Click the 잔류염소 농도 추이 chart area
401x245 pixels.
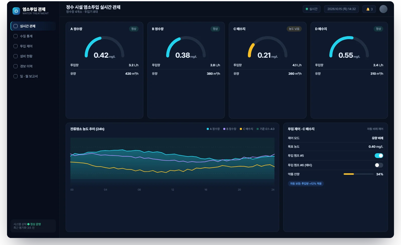172,162
